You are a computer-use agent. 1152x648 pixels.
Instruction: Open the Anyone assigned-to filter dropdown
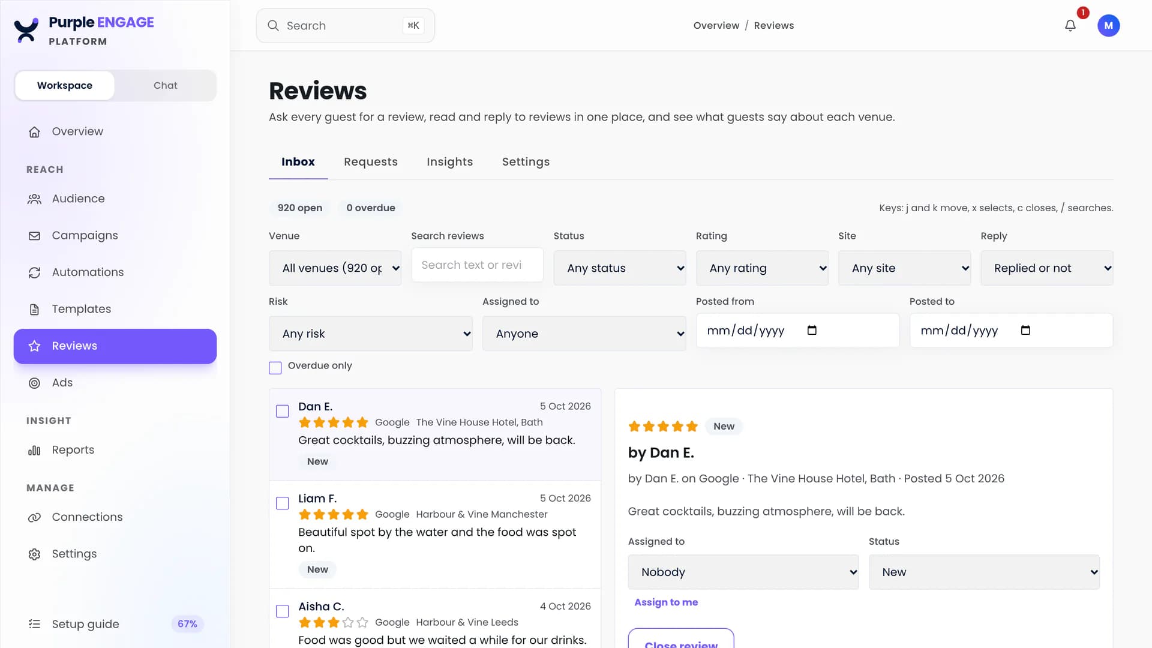[x=584, y=334]
